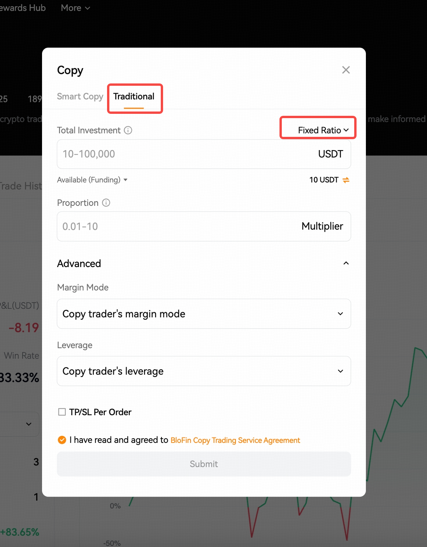Enable the TP/SL Per Order checkbox
Image resolution: width=427 pixels, height=547 pixels.
62,412
